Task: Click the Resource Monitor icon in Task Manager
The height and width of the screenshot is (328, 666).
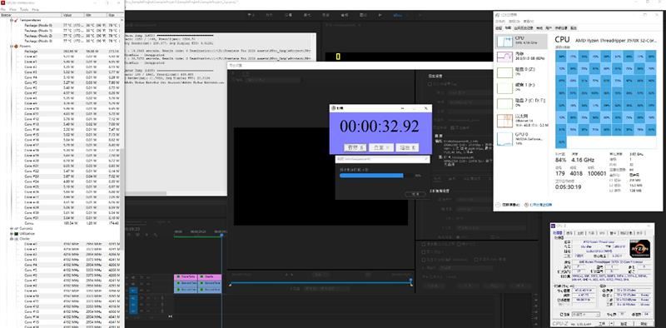Action: (x=526, y=205)
